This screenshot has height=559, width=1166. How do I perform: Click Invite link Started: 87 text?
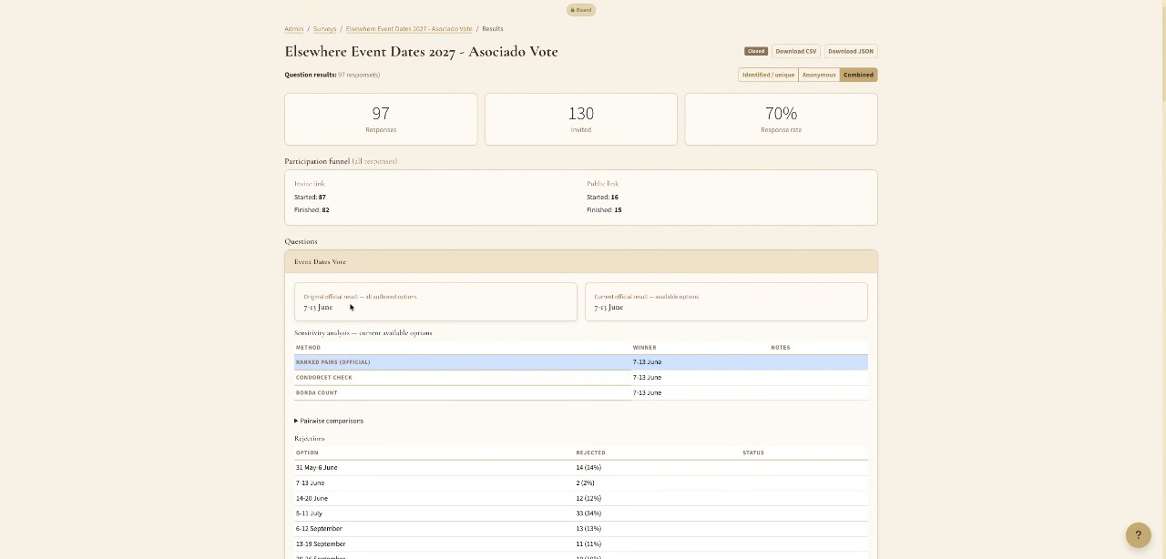pos(310,197)
